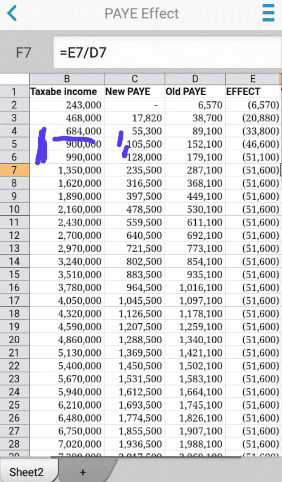Select cell with value 287,100
This screenshot has width=282, height=482.
pos(195,170)
